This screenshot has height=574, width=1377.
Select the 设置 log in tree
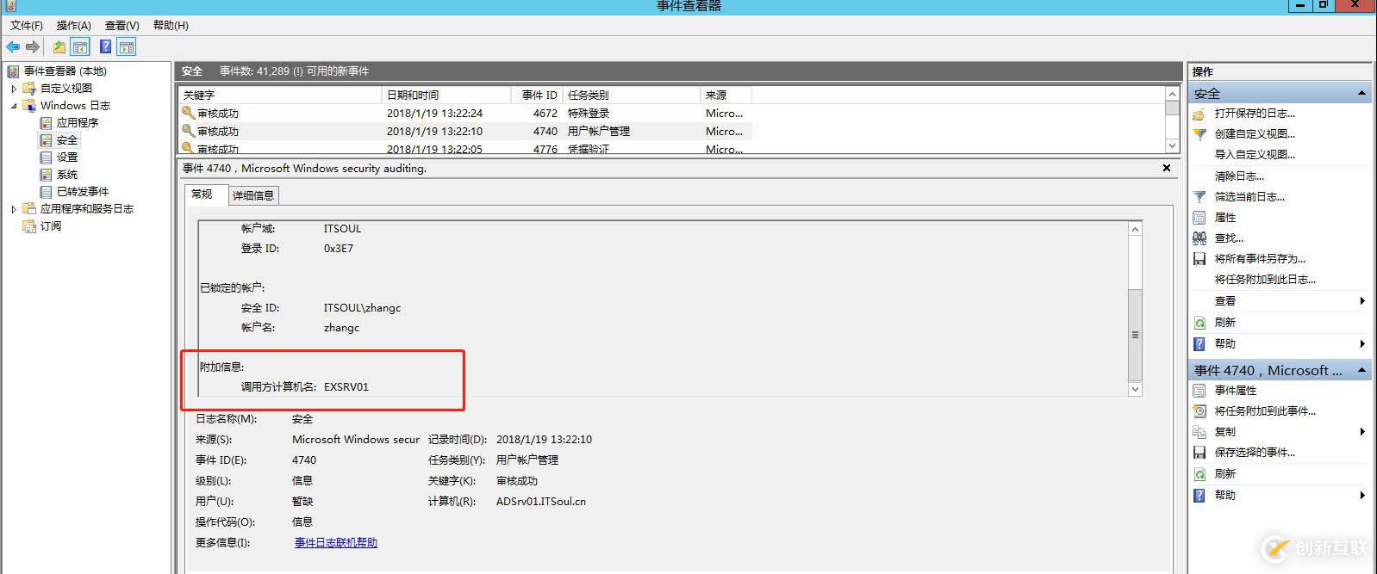point(67,157)
